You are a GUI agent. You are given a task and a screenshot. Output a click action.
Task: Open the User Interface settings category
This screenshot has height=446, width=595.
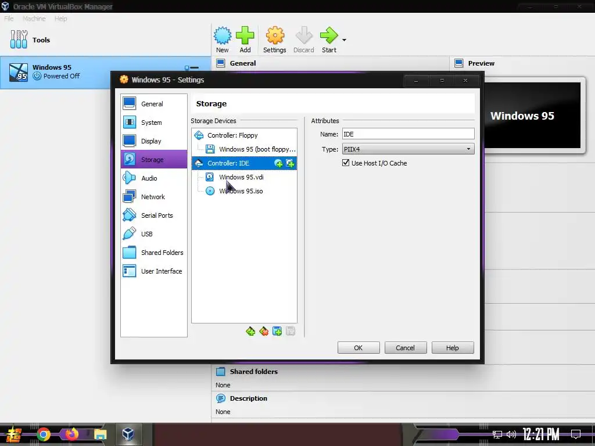[x=153, y=271]
